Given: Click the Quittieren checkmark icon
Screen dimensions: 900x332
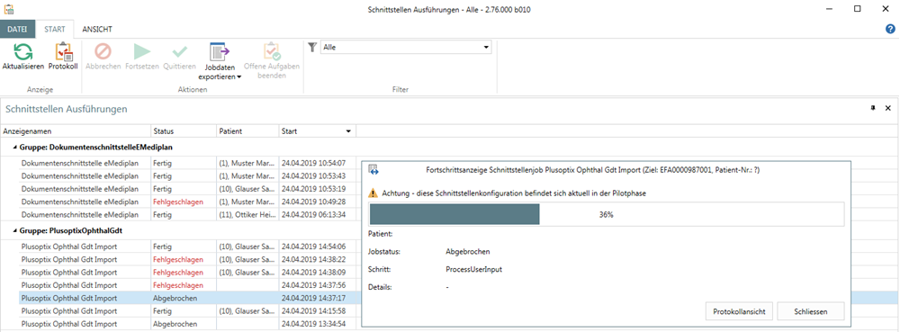Looking at the screenshot, I should pos(180,51).
